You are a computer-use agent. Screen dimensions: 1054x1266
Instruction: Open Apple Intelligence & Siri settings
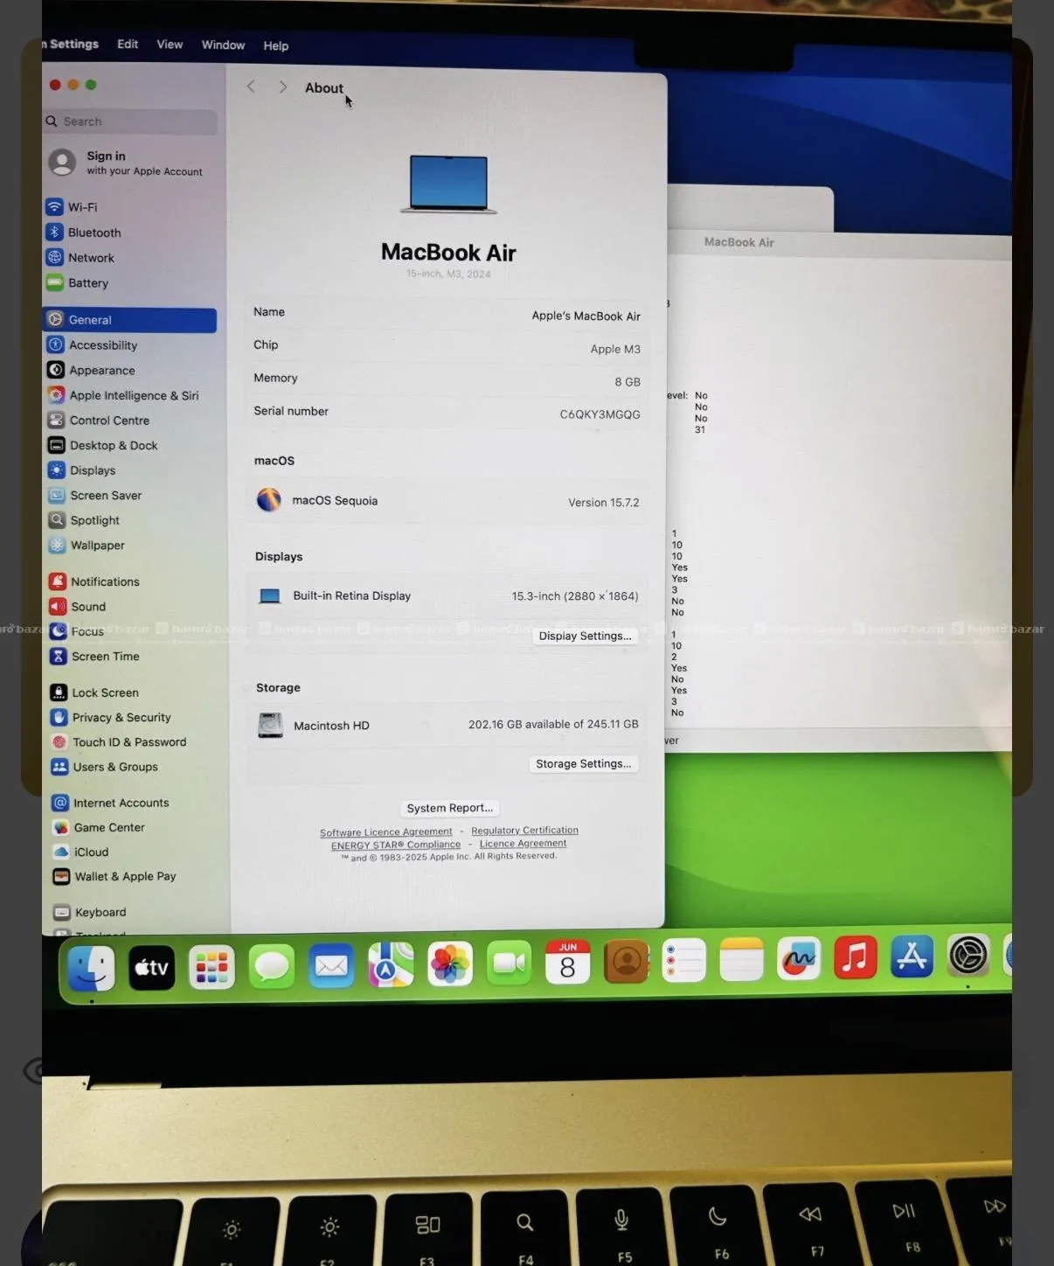point(123,395)
